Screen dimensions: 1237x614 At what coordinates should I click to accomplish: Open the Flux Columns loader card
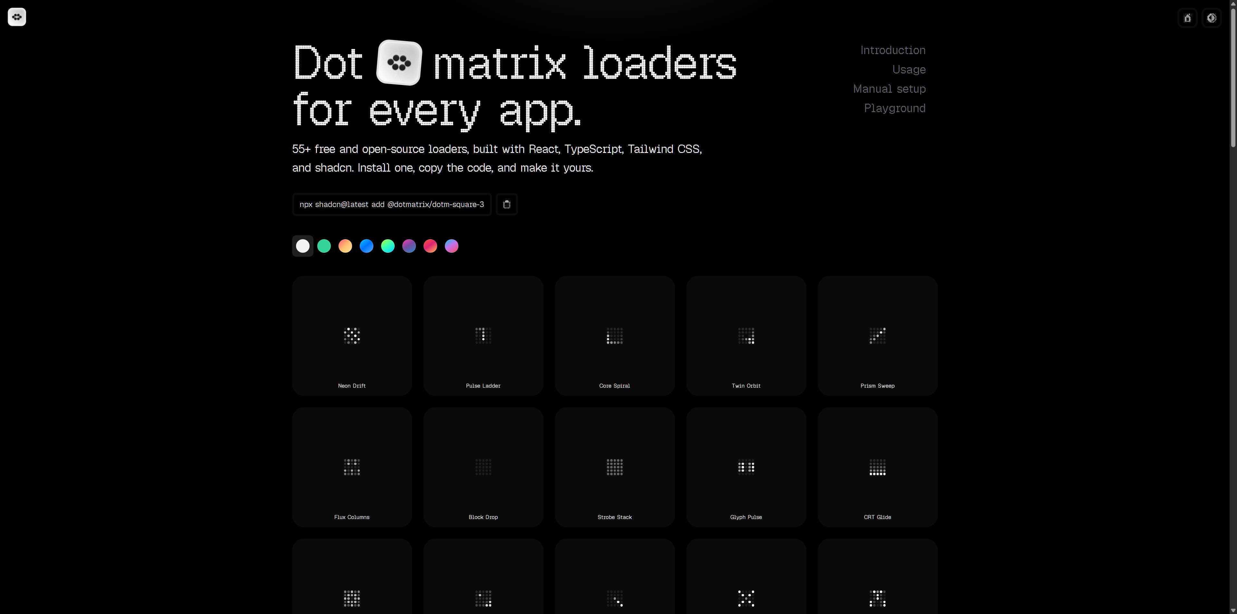pos(352,467)
